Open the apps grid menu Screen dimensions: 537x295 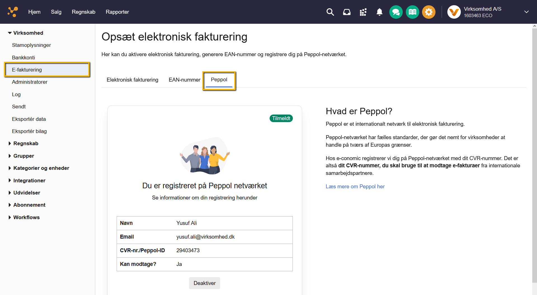coord(363,12)
